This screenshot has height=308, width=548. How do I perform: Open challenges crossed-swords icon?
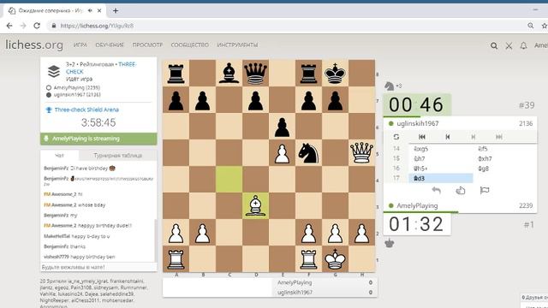[x=509, y=45]
